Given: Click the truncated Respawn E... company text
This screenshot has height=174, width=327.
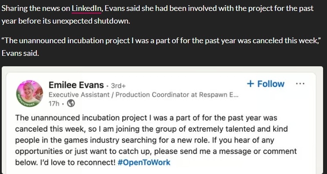Looking at the screenshot, I should [x=219, y=95].
